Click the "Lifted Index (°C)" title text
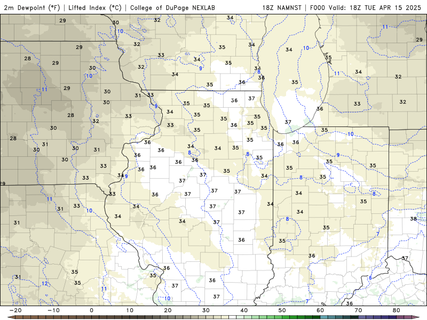The width and height of the screenshot is (427, 320). pyautogui.click(x=95, y=7)
